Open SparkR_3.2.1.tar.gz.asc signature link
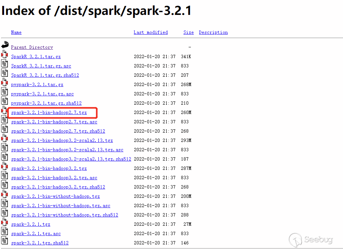This screenshot has height=250, width=343. (x=41, y=66)
